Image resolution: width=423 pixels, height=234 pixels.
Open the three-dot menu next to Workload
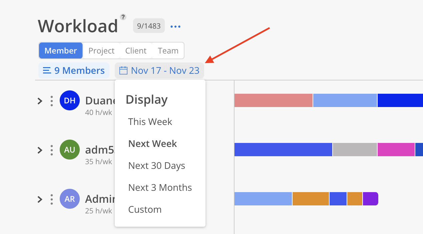click(x=175, y=26)
